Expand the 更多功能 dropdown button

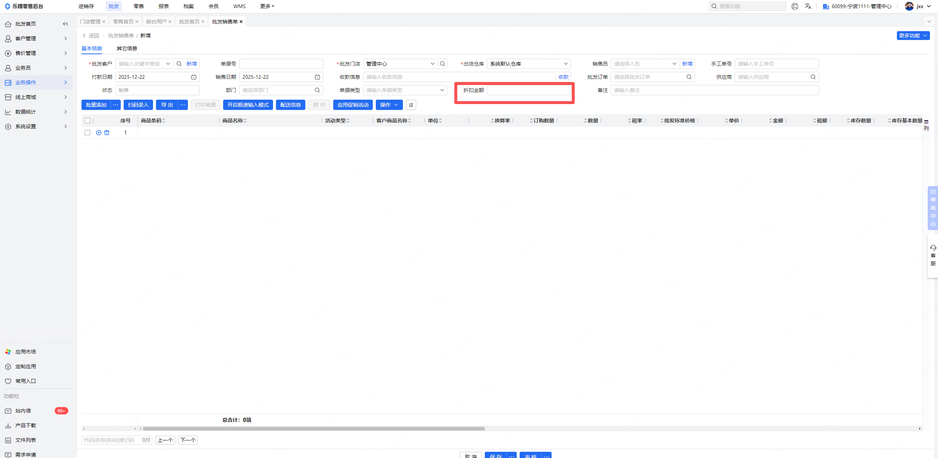[x=913, y=36]
